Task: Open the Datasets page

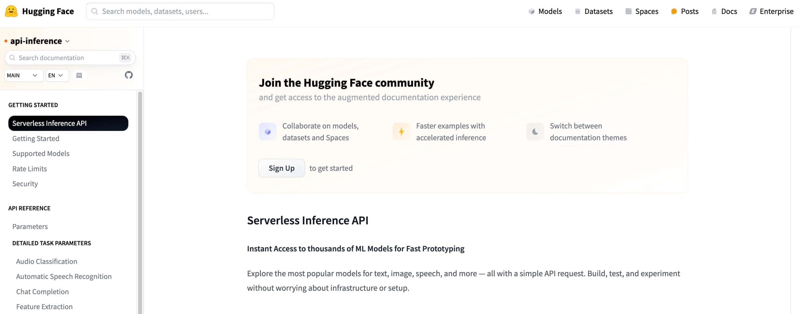Action: coord(594,12)
